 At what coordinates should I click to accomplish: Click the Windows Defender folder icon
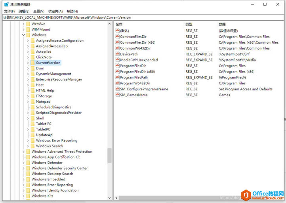(x=28, y=163)
